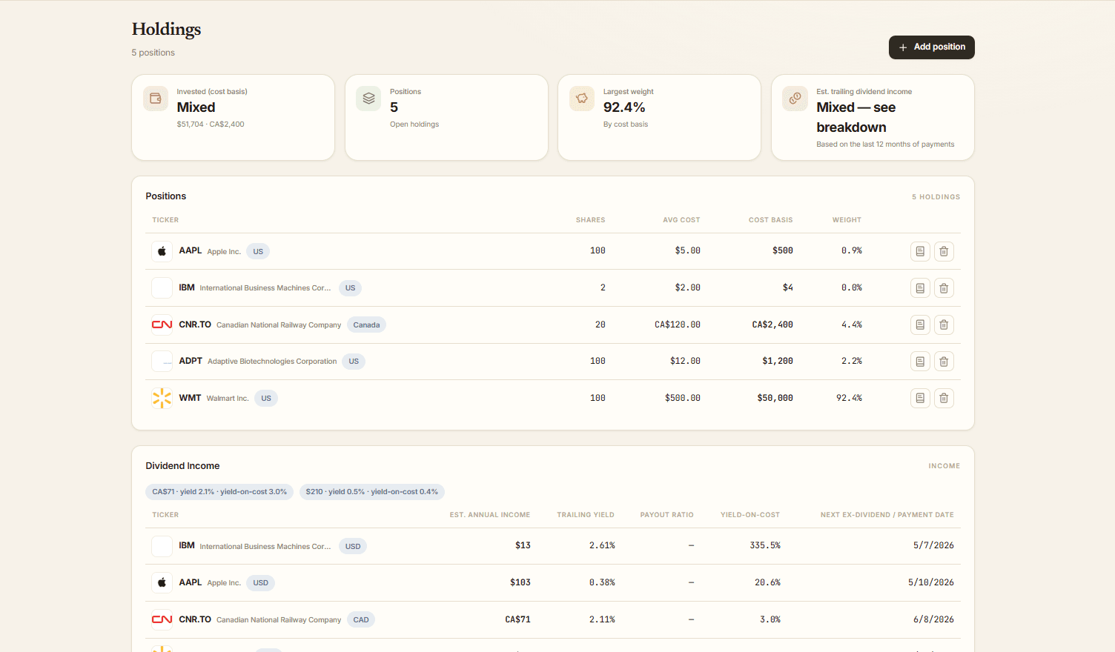Click WMT cost basis value $50,000
1115x652 pixels.
[775, 398]
